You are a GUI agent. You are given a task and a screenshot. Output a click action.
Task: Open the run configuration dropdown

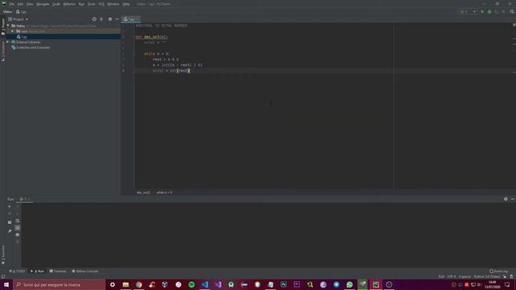click(x=468, y=11)
